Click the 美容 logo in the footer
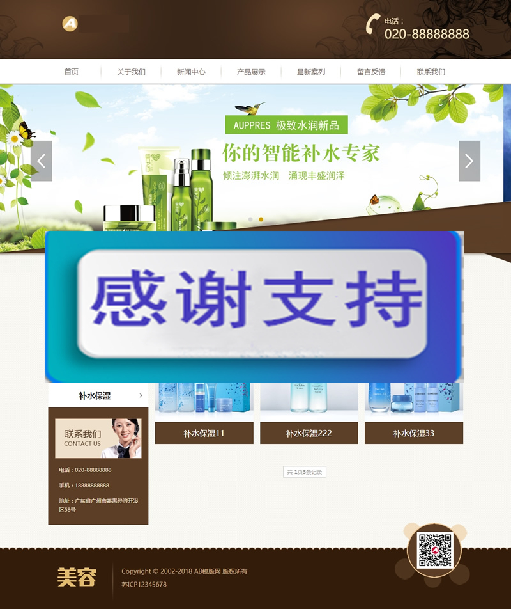Image resolution: width=511 pixels, height=609 pixels. [x=76, y=578]
